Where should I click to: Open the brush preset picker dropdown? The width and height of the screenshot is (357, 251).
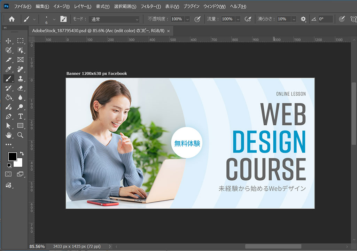click(x=54, y=19)
